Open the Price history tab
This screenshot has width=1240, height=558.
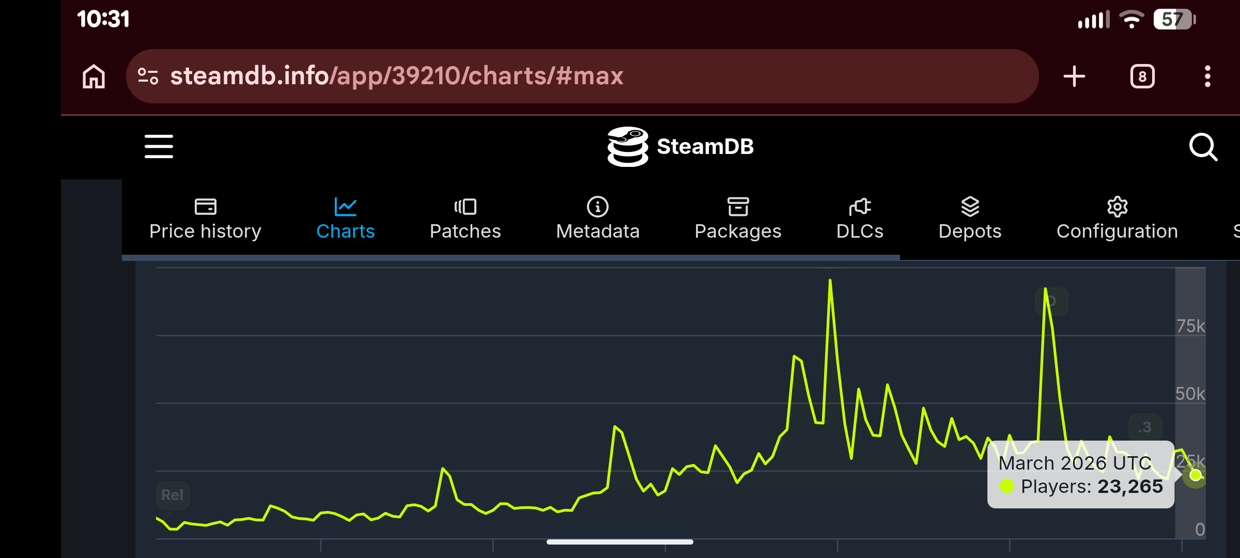coord(205,219)
